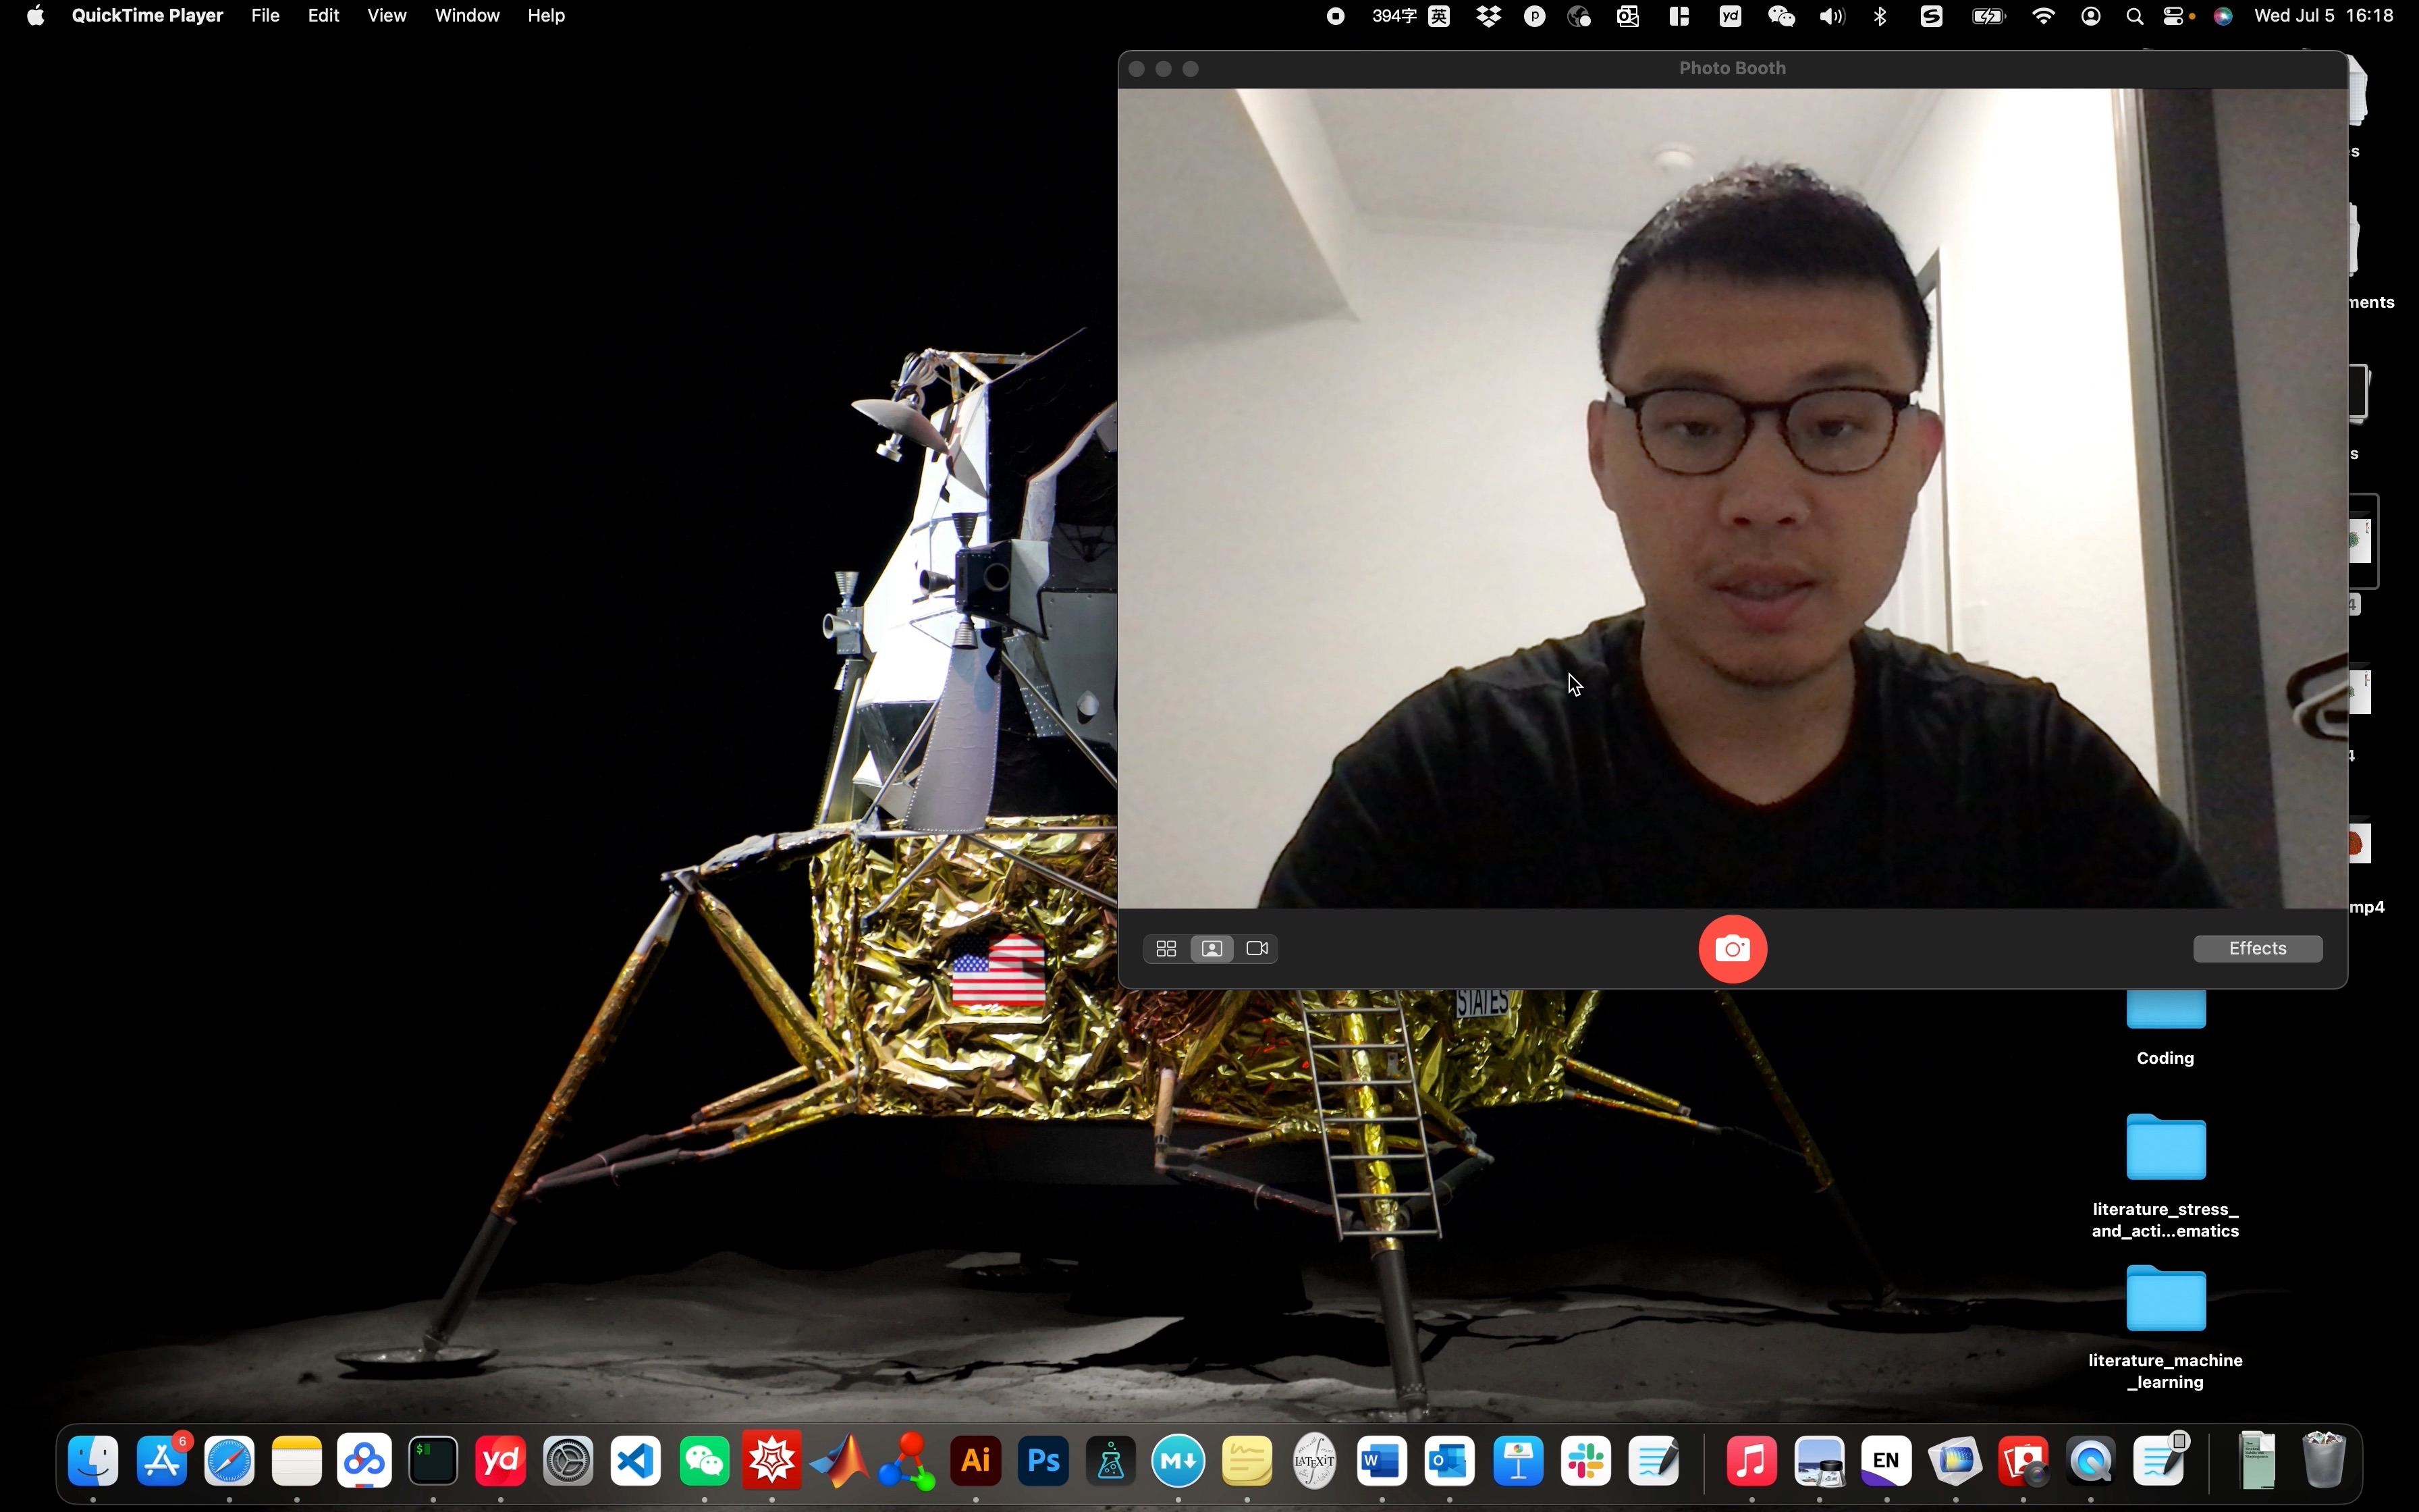Screen dimensions: 2419x1512
Task: Select the literature_machine_learning desktop folder
Action: pyautogui.click(x=2165, y=1300)
